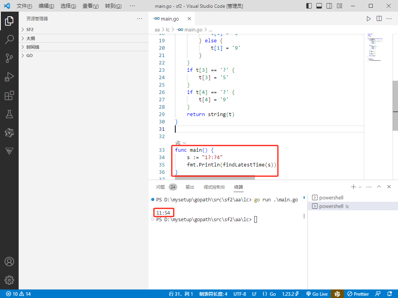Select the powershell lc terminal
This screenshot has width=398, height=298.
[x=353, y=206]
